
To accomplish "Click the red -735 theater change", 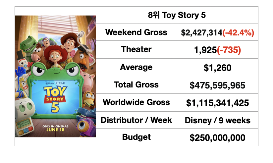I will (229, 50).
